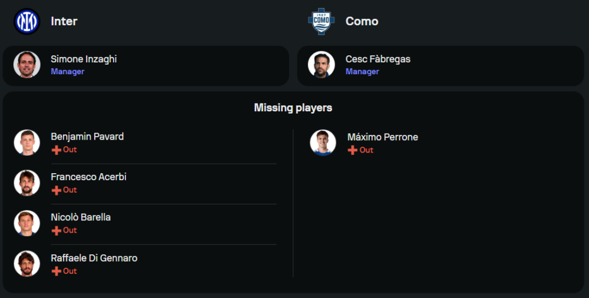Click Raffaele Di Gennaro's red injury cross icon

(x=57, y=271)
